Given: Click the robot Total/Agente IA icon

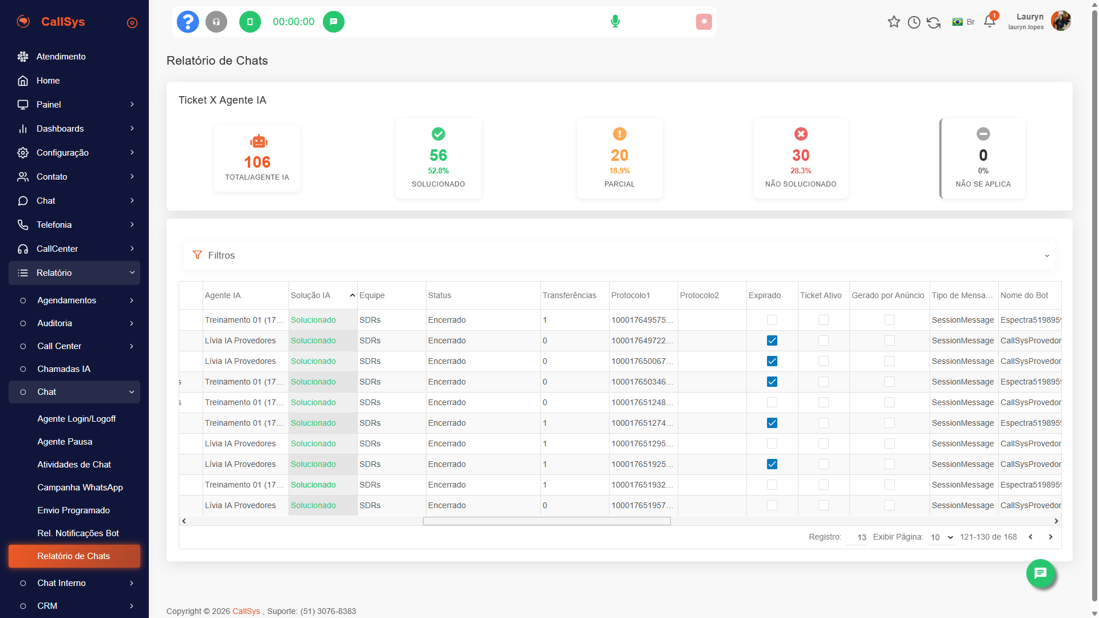Looking at the screenshot, I should coord(259,141).
